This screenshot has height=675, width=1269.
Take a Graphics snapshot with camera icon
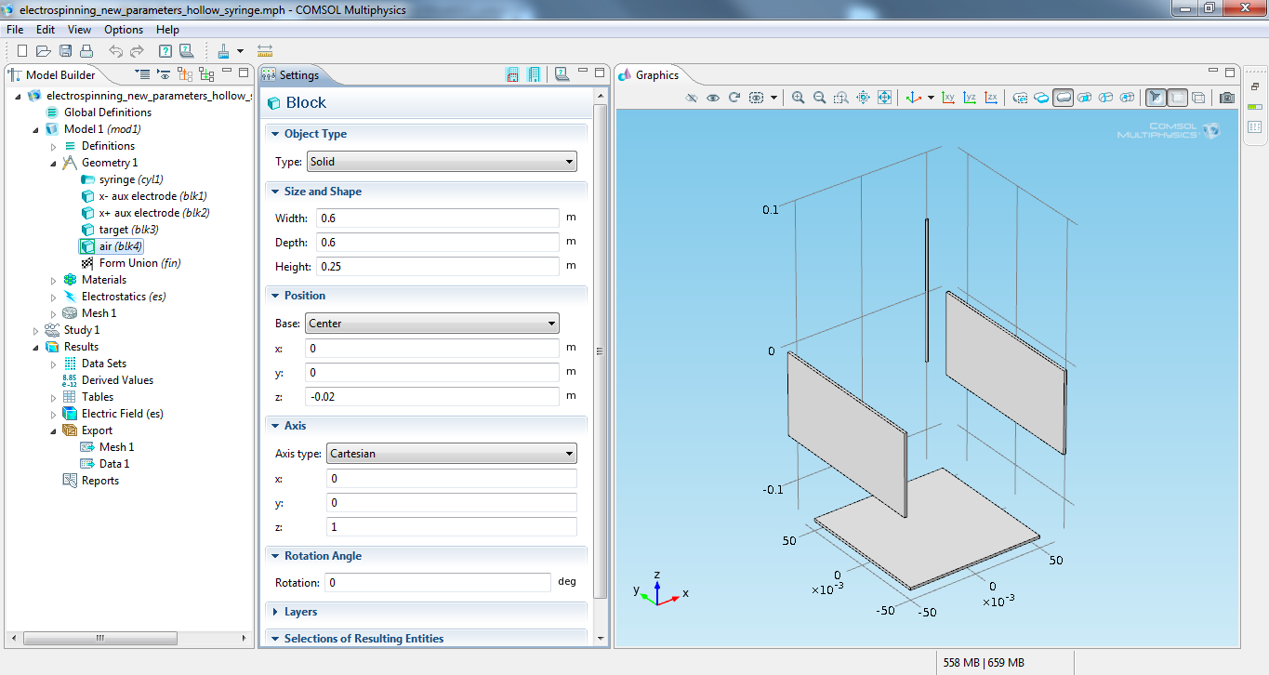click(1227, 98)
